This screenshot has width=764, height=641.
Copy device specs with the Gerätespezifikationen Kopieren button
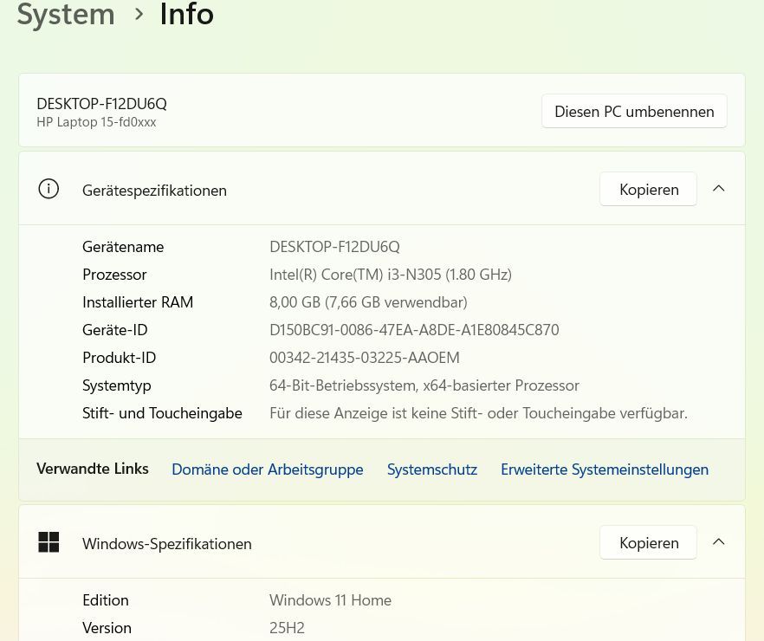648,190
